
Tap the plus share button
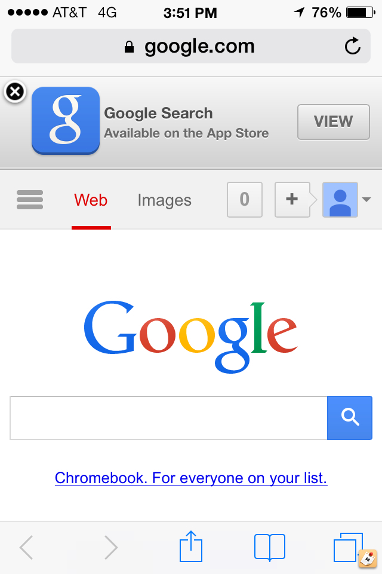click(x=292, y=200)
